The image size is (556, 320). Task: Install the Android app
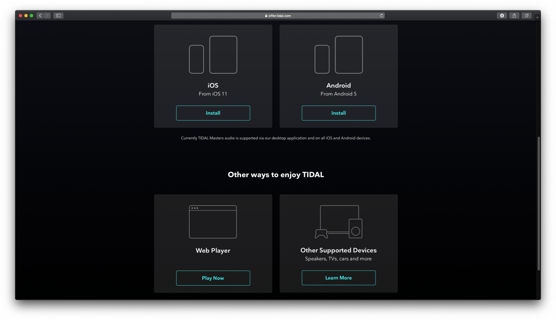[x=338, y=113]
